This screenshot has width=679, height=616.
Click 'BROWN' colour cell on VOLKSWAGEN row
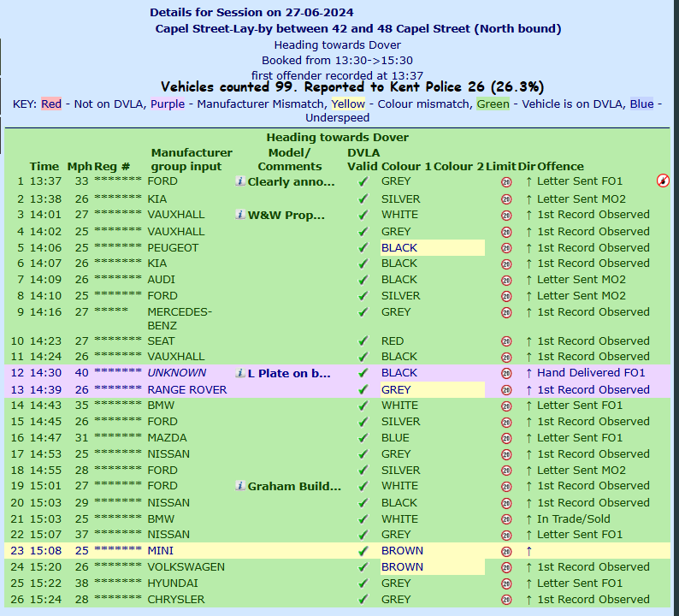coord(433,566)
